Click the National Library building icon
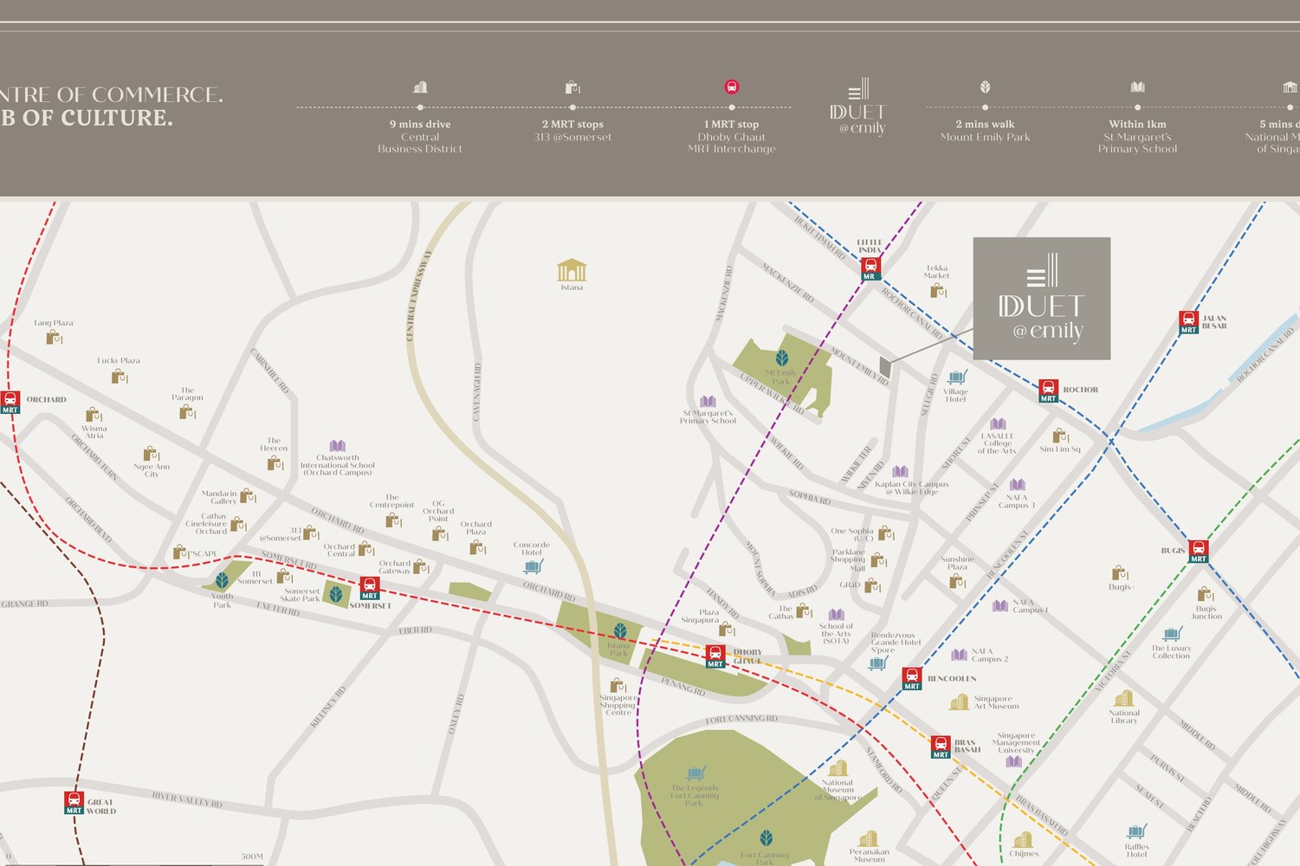Viewport: 1300px width, 866px height. 1124,698
